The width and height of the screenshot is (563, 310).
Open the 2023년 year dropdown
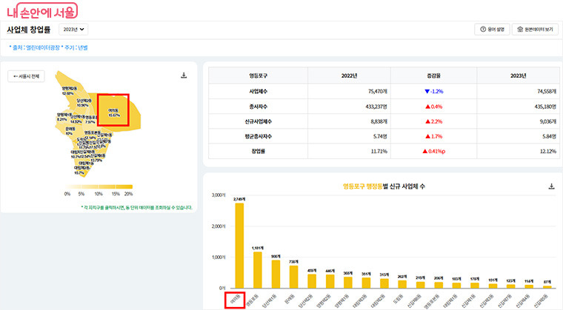(73, 30)
